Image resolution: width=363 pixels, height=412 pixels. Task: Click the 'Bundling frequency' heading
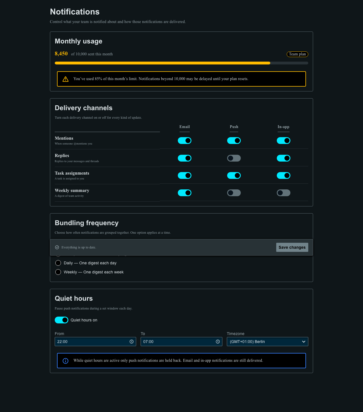pos(86,223)
